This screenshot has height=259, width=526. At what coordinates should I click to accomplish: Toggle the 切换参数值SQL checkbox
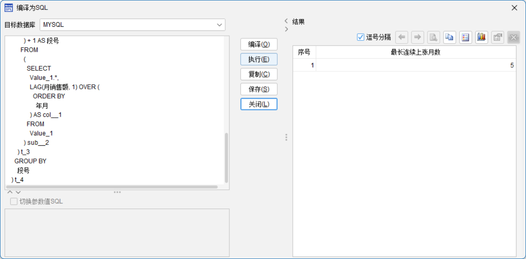tap(14, 201)
